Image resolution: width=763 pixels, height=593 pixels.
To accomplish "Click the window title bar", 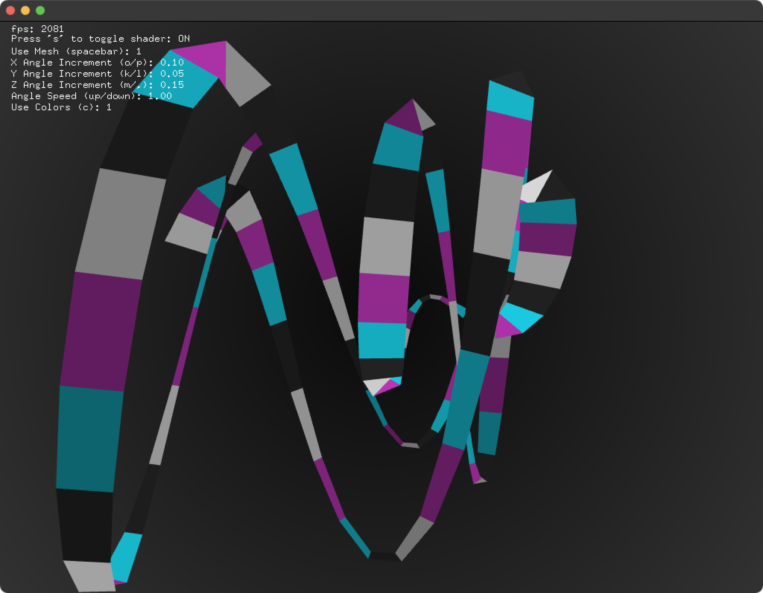I will [x=381, y=10].
